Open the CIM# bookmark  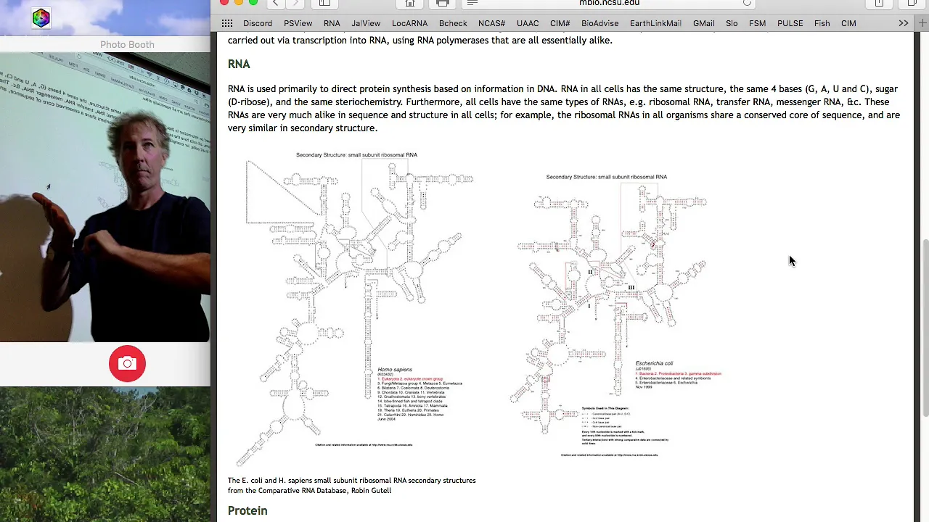tap(560, 23)
